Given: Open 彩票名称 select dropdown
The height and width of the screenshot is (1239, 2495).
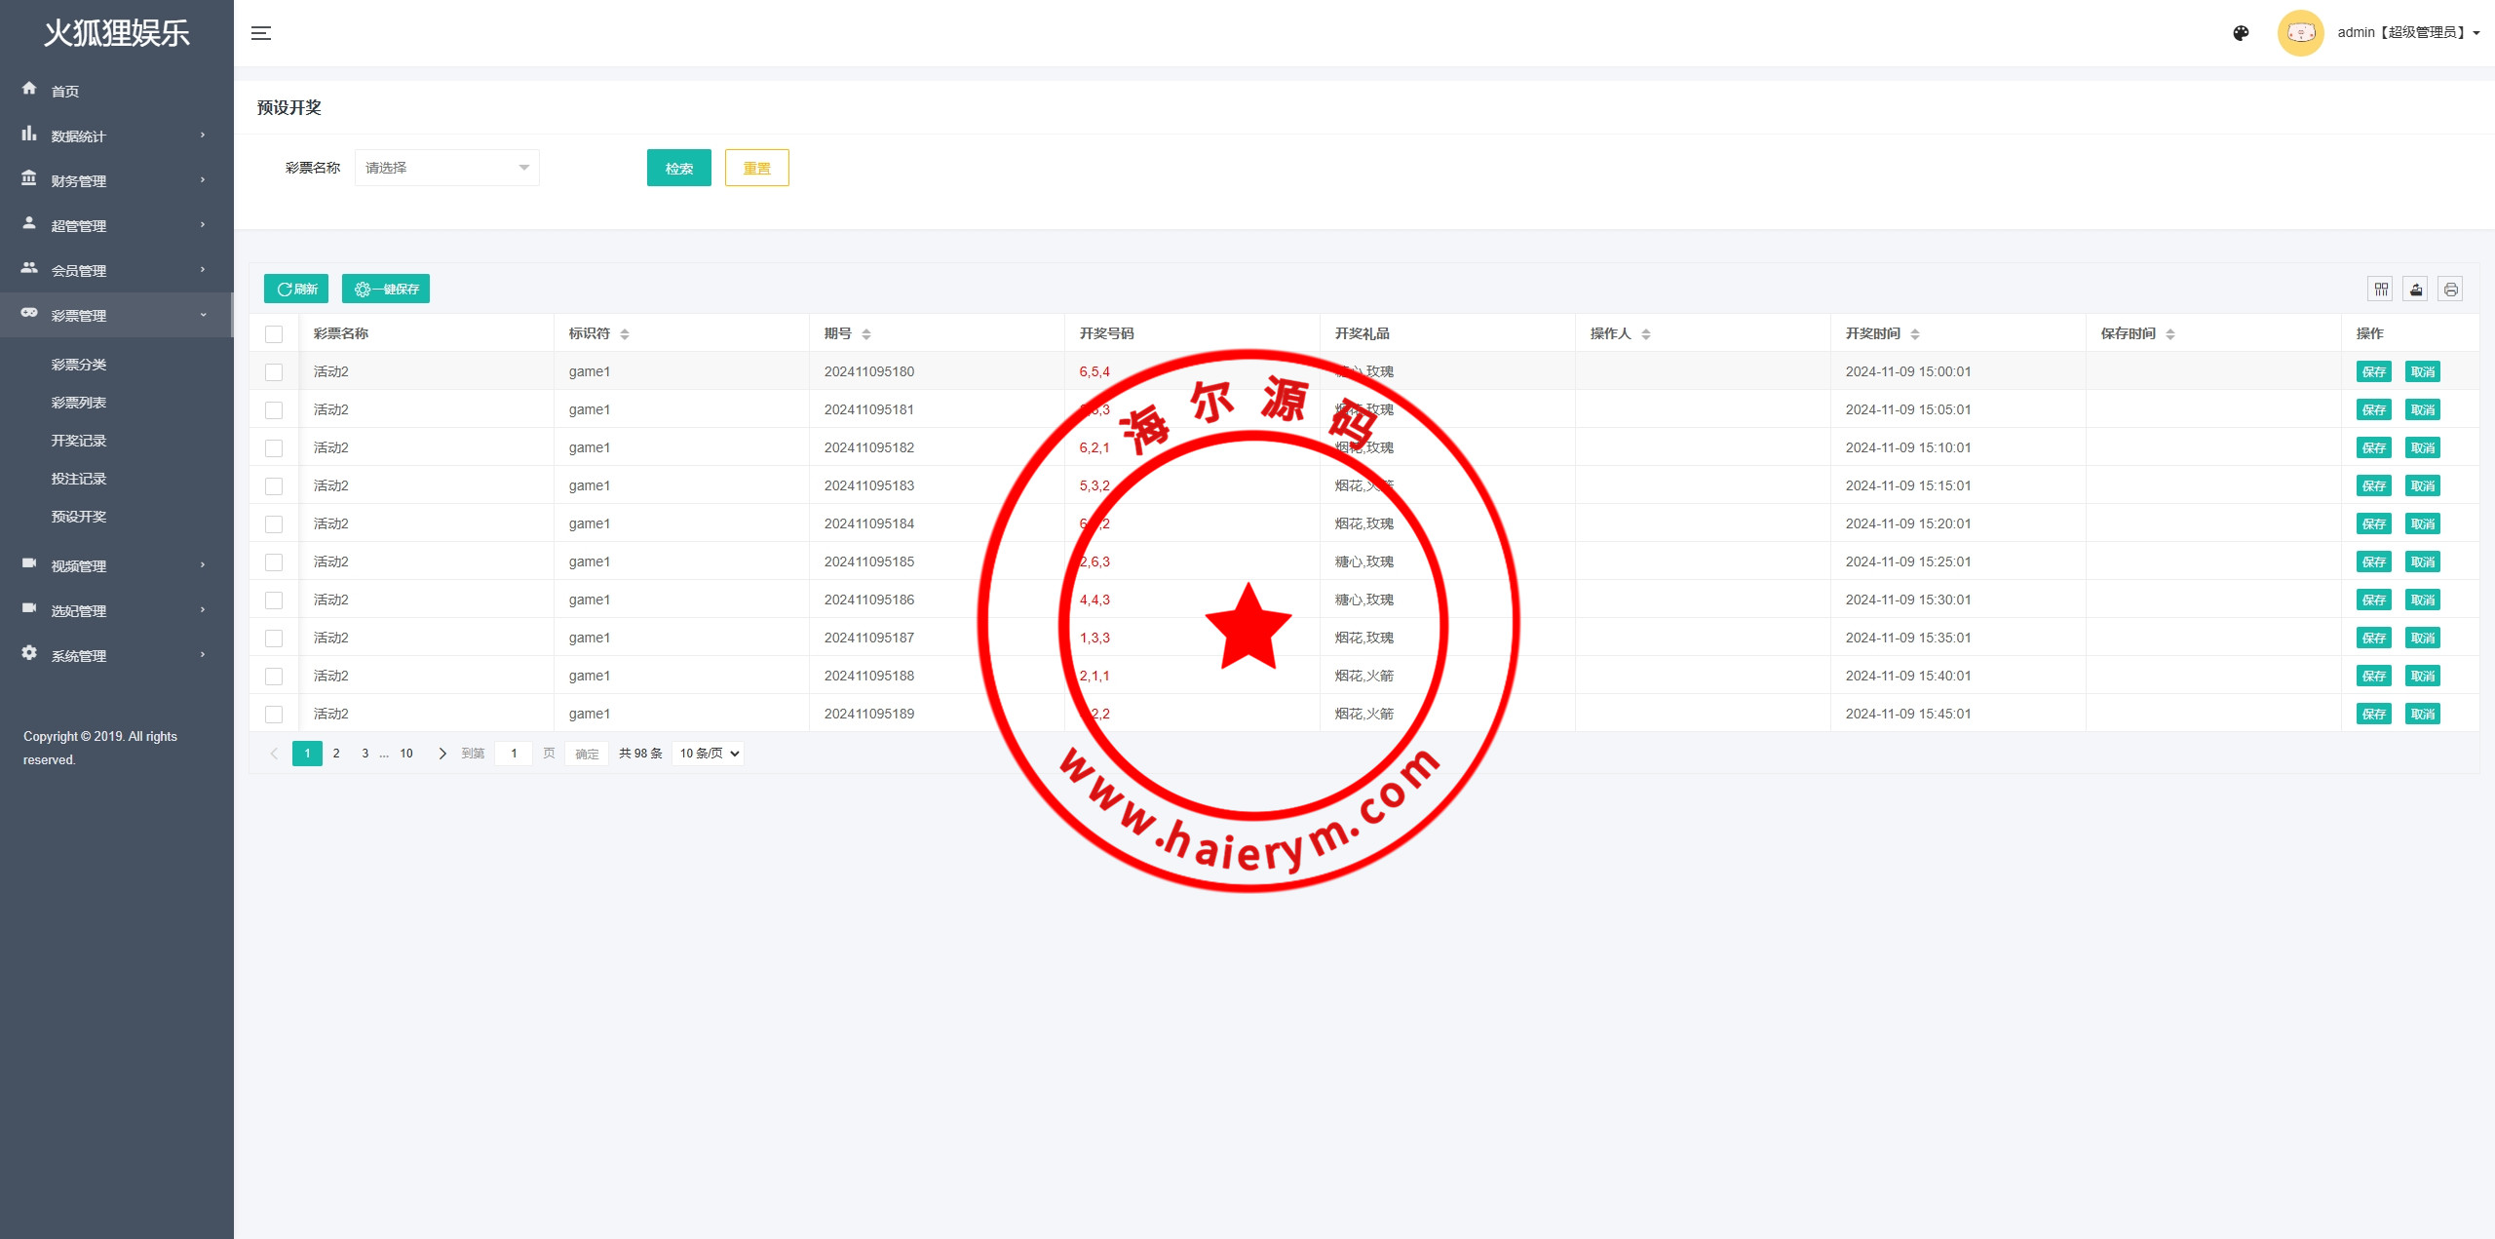Looking at the screenshot, I should click(446, 168).
